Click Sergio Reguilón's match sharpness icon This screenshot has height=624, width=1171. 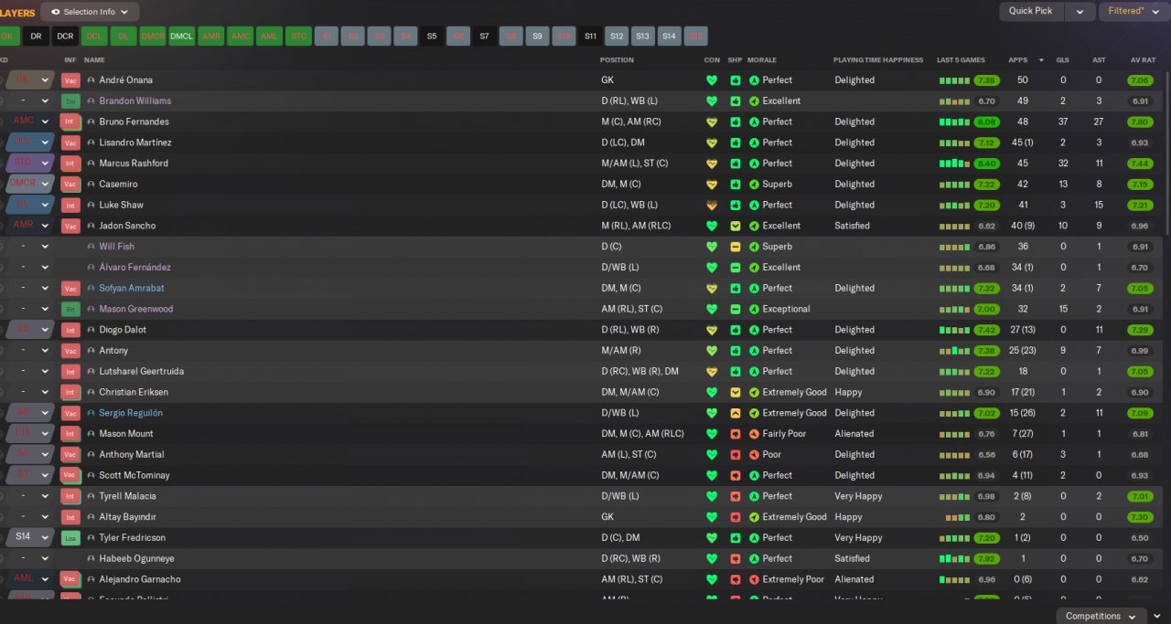[x=736, y=413]
